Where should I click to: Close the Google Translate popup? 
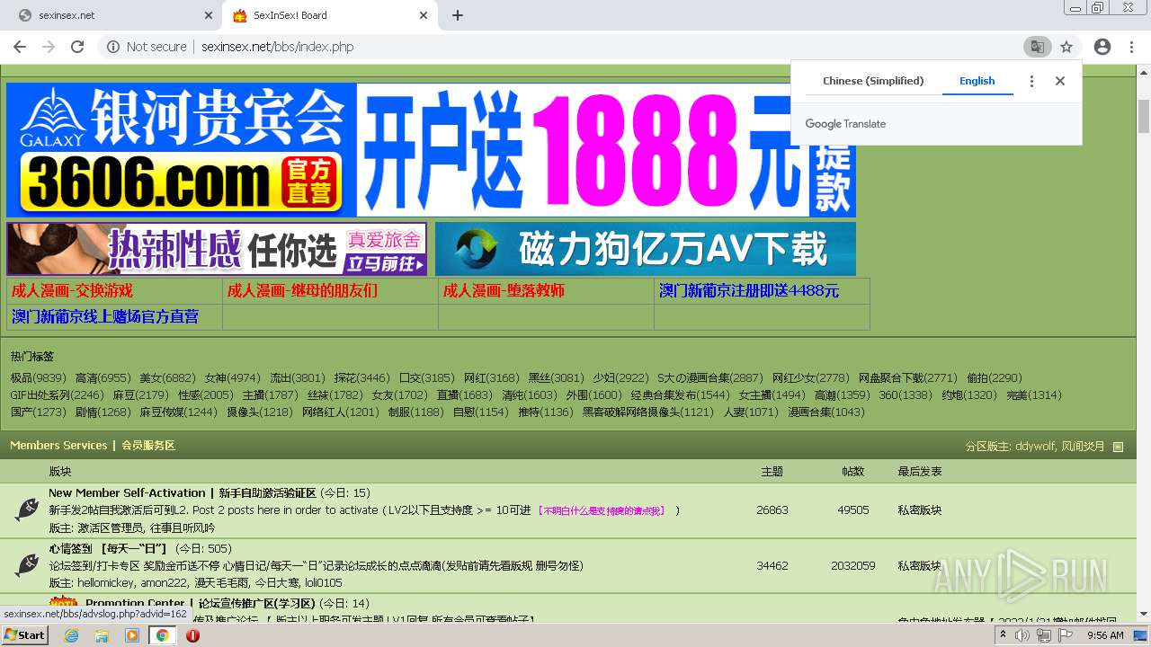coord(1060,81)
